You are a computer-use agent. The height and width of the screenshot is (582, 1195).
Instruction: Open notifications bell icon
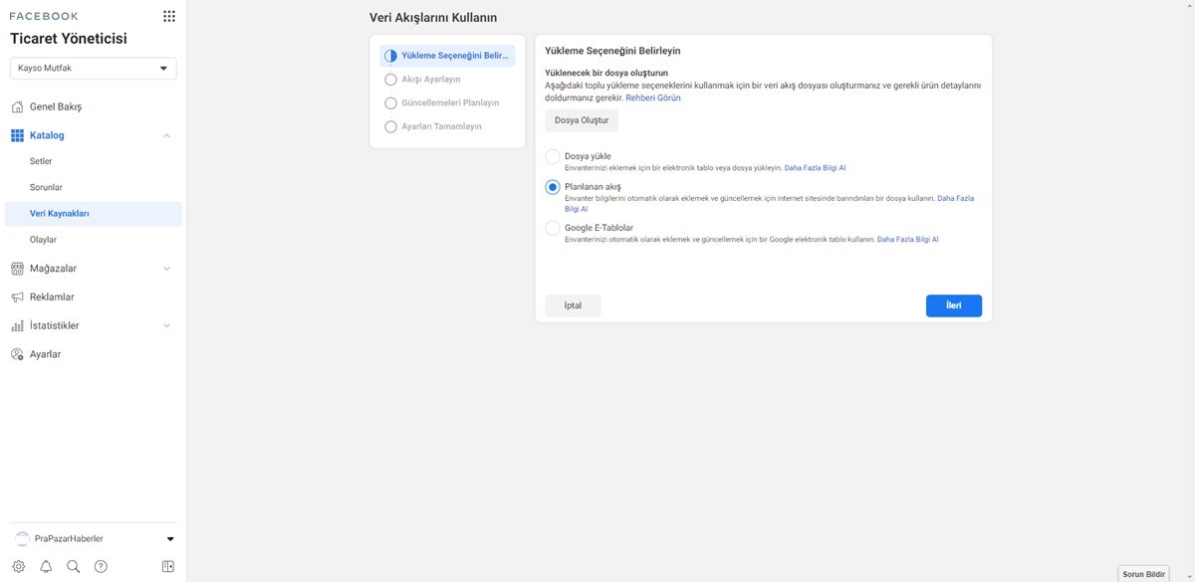tap(46, 566)
